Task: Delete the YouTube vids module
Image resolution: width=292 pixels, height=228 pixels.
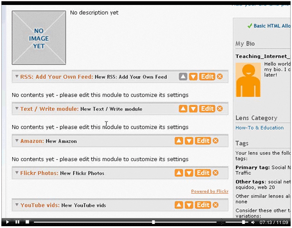Action: pyautogui.click(x=216, y=205)
